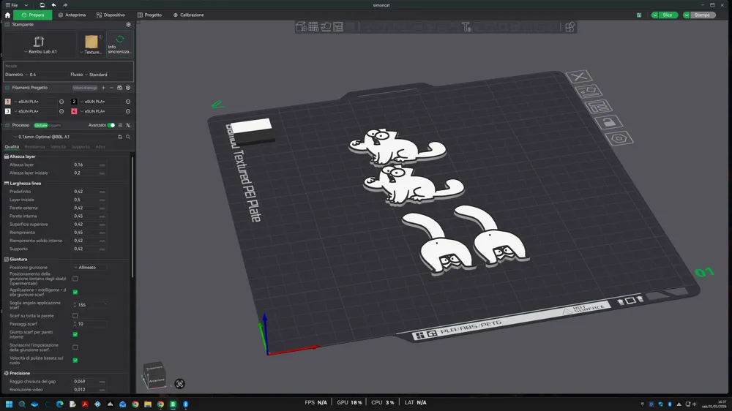This screenshot has height=411, width=732.
Task: Arrange objects on plate icon
Action: 599,106
